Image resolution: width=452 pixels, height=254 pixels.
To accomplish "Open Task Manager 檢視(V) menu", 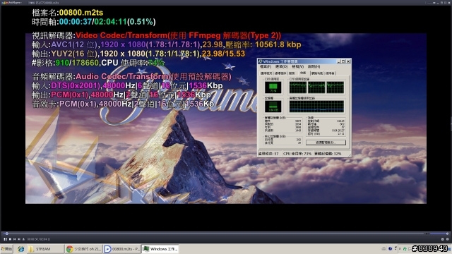I will tap(298, 66).
